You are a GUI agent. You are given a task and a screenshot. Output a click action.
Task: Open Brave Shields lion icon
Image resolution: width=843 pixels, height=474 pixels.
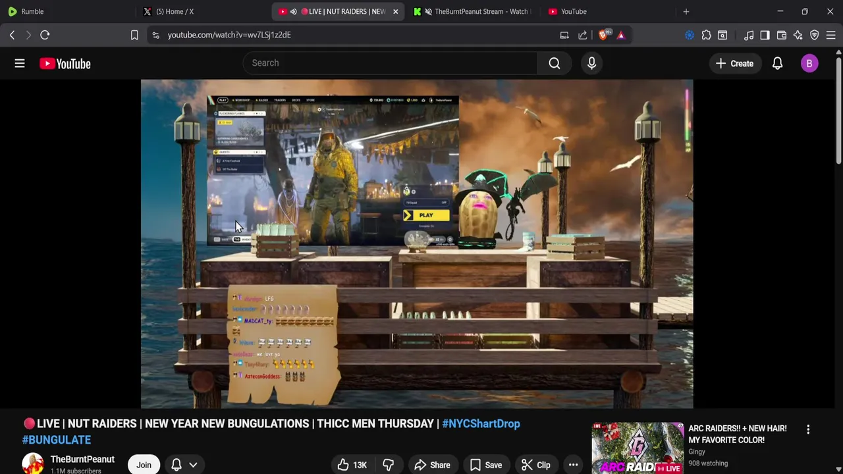click(603, 35)
